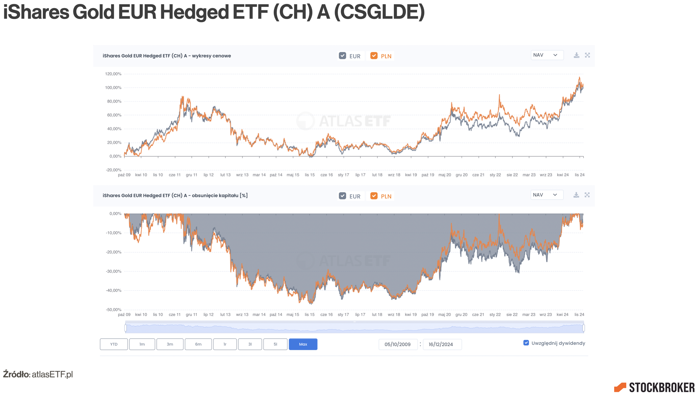
Task: Download the price chart (wykresy cenowe)
Action: [576, 55]
